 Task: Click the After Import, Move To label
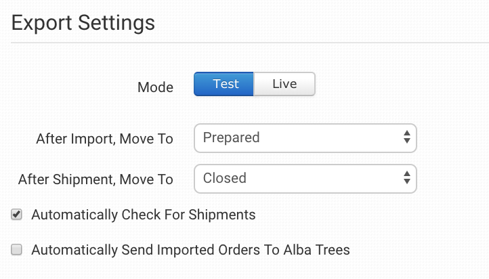[104, 139]
